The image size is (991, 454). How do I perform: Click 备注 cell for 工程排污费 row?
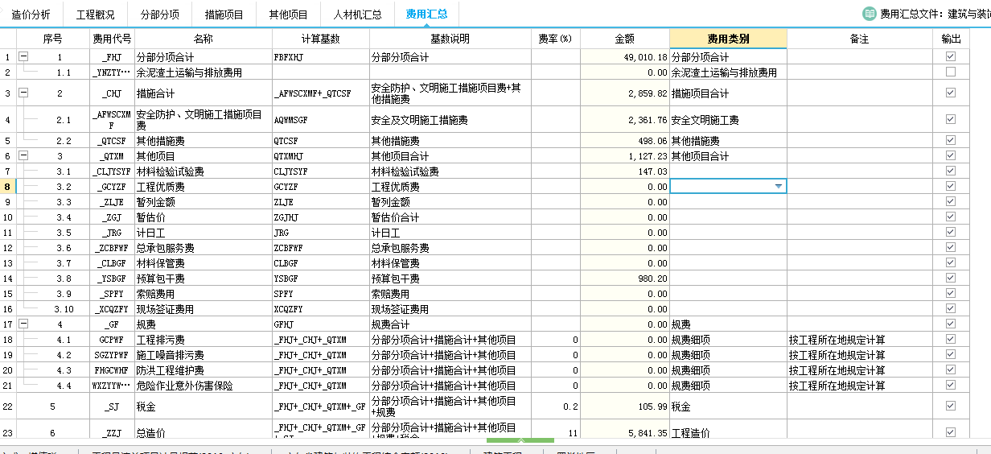pos(859,340)
